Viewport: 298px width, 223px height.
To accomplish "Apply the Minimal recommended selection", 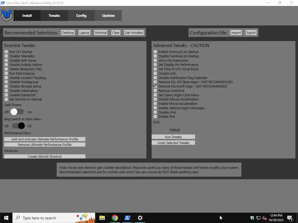I will [x=101, y=33].
